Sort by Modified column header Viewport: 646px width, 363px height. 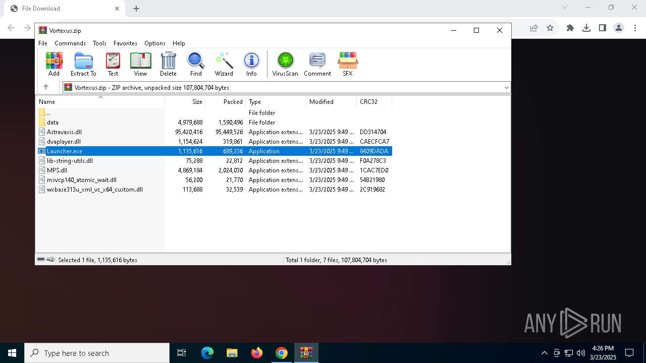[x=332, y=102]
